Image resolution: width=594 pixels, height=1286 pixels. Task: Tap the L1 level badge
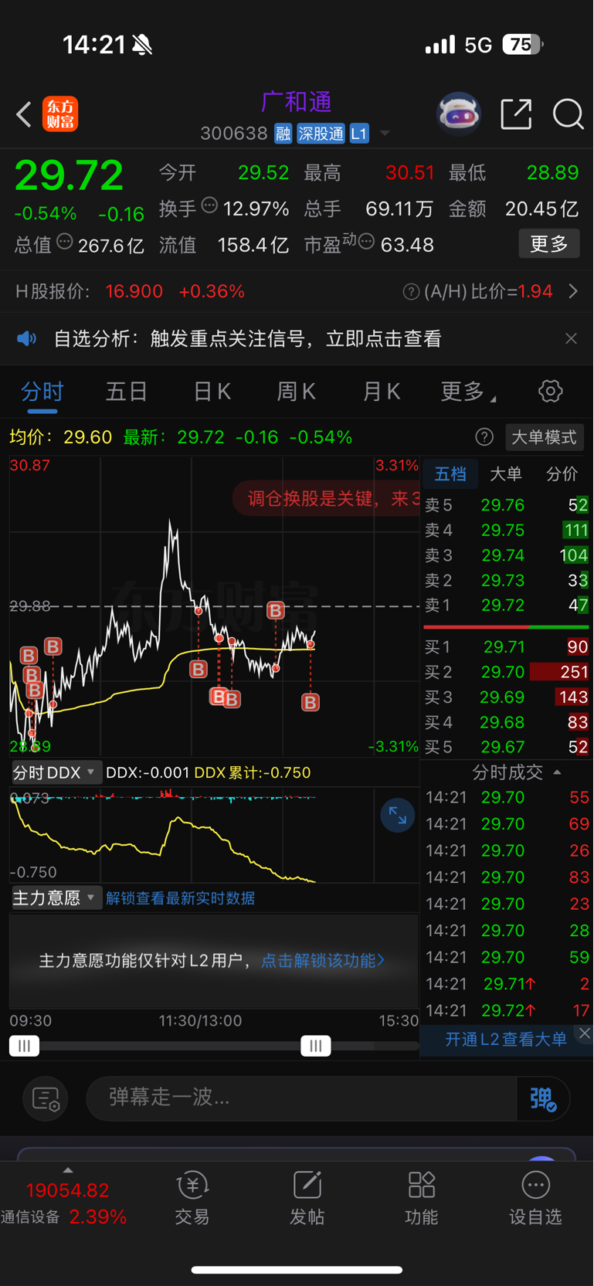point(359,134)
